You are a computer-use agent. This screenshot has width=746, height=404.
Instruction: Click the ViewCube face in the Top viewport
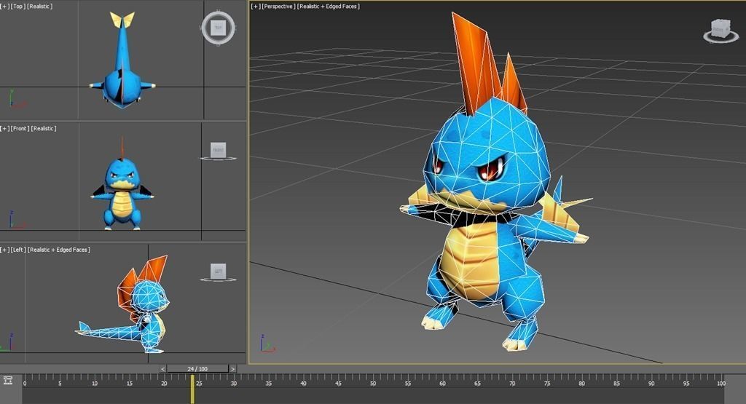[219, 28]
